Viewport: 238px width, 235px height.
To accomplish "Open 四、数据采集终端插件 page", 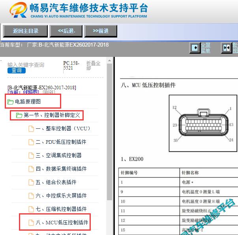I will (61, 169).
